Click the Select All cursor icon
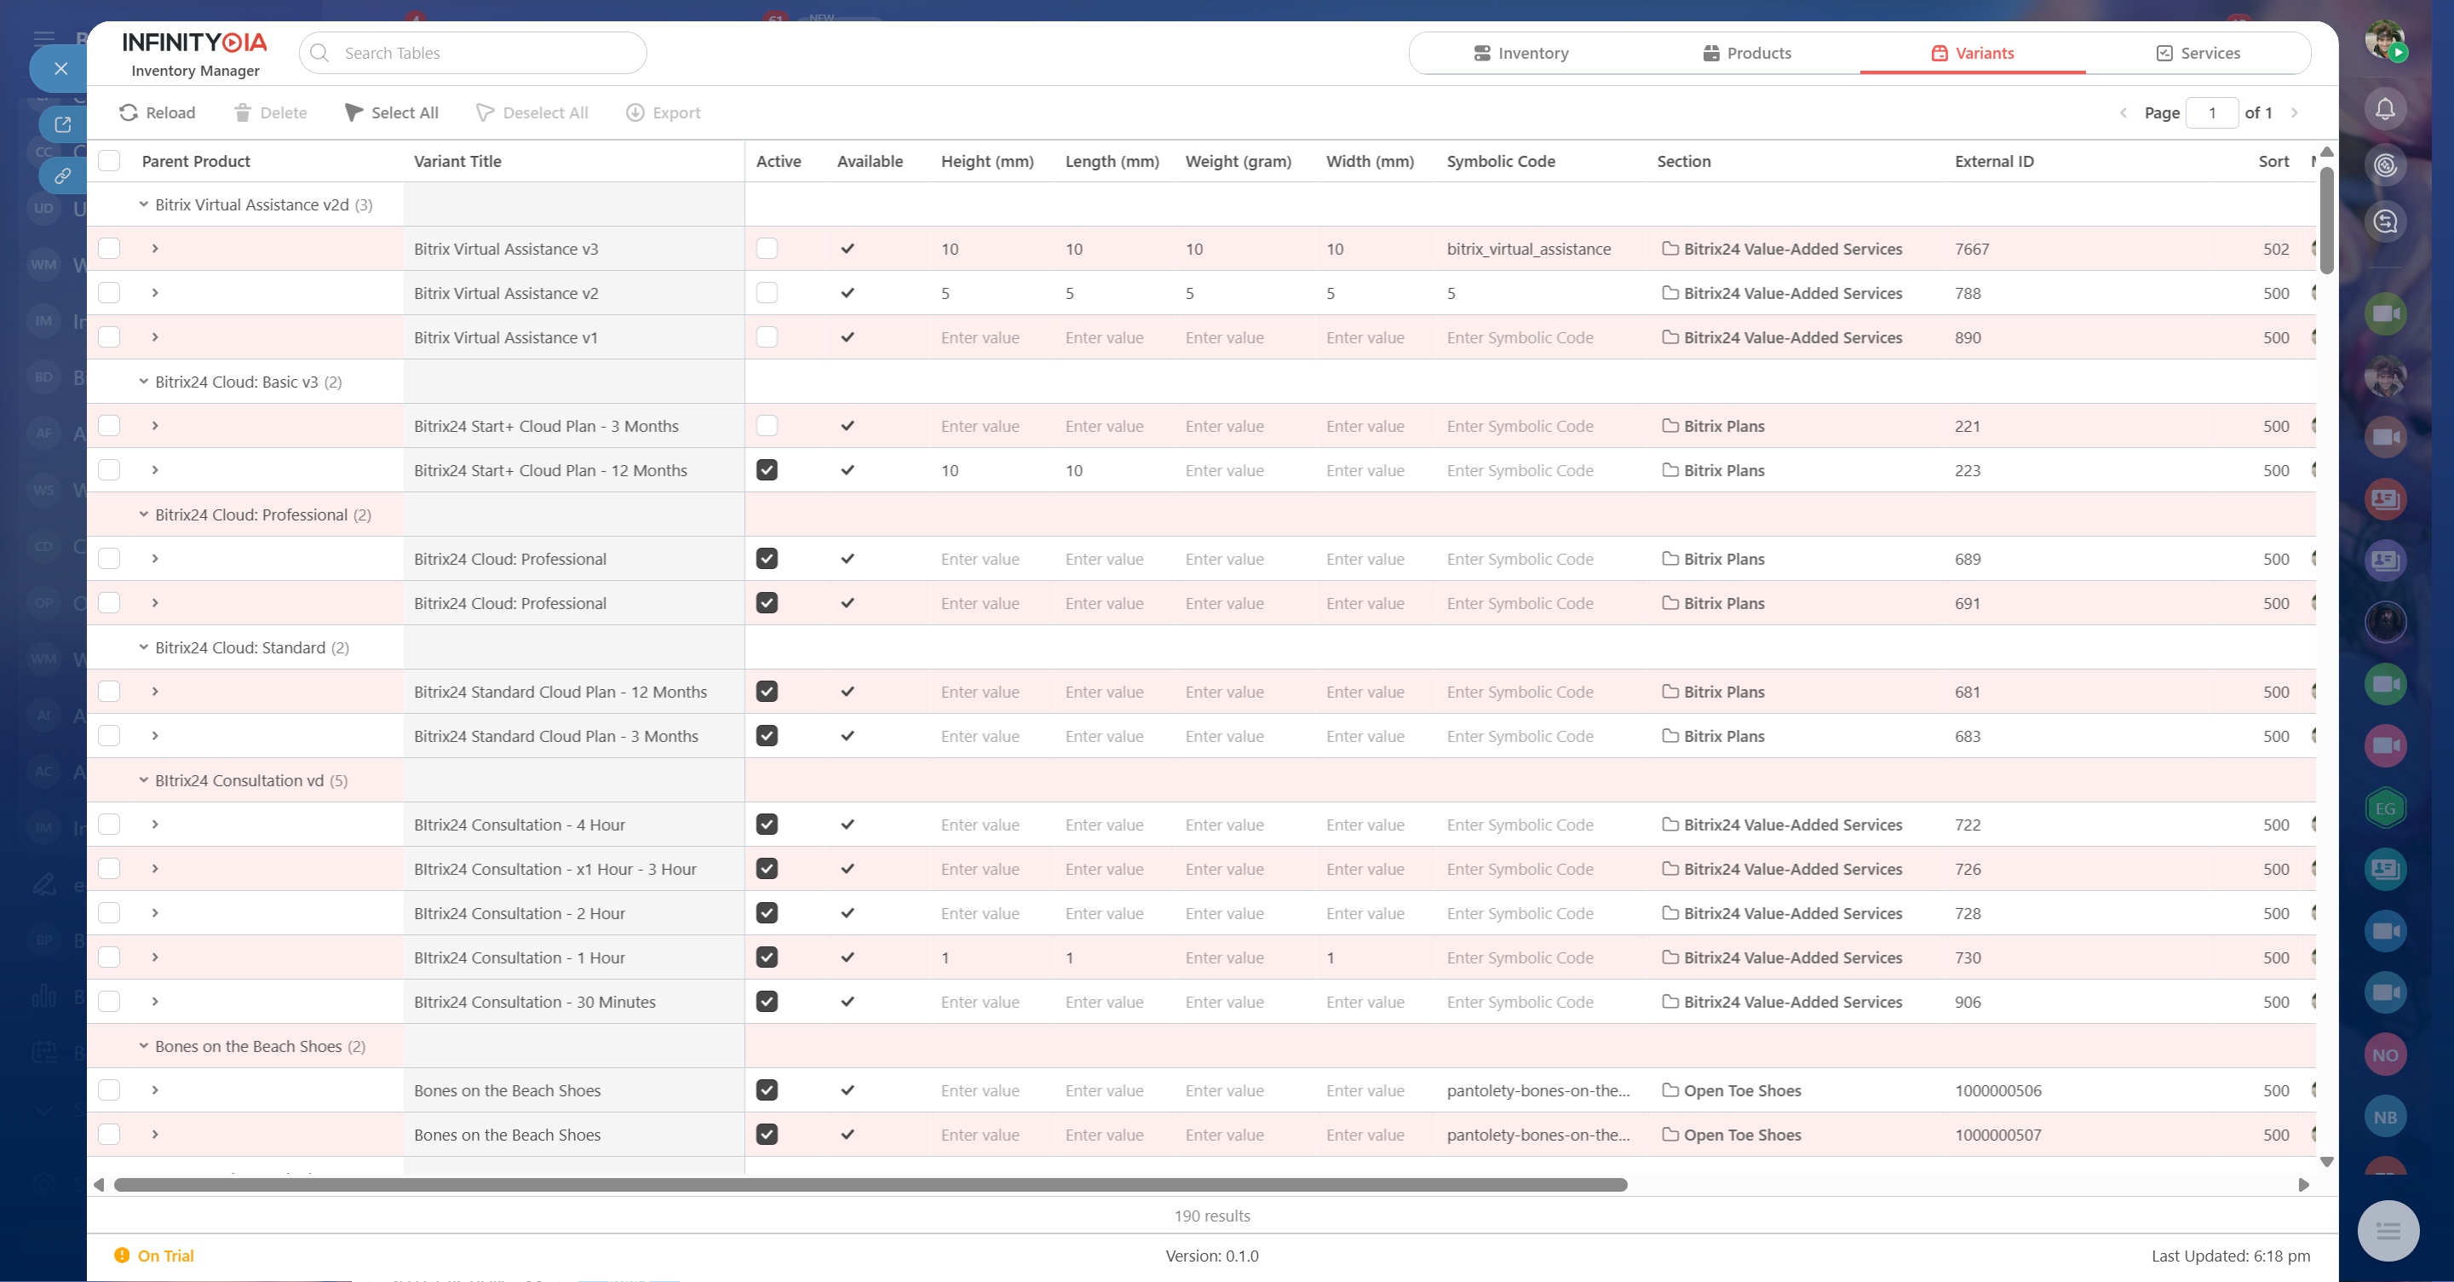2454x1282 pixels. 353,112
